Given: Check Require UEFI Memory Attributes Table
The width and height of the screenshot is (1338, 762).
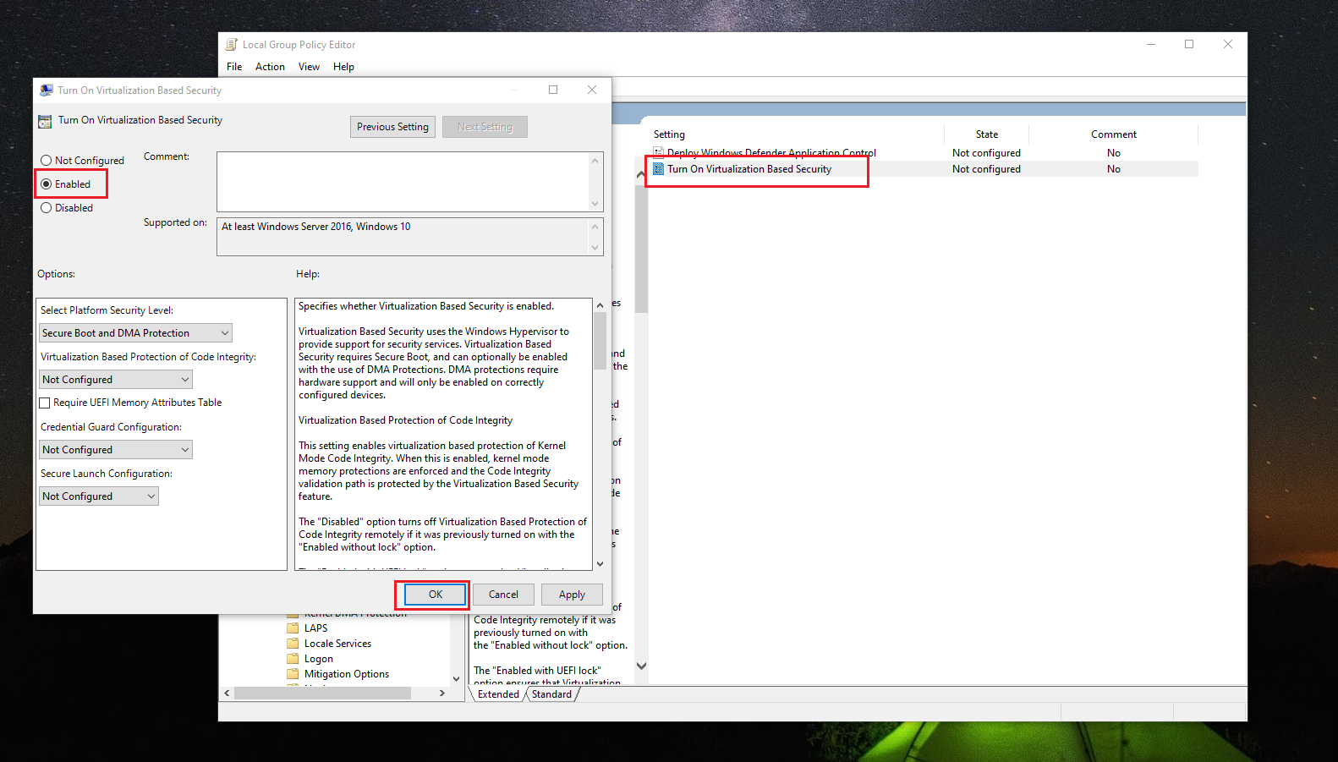Looking at the screenshot, I should (45, 403).
